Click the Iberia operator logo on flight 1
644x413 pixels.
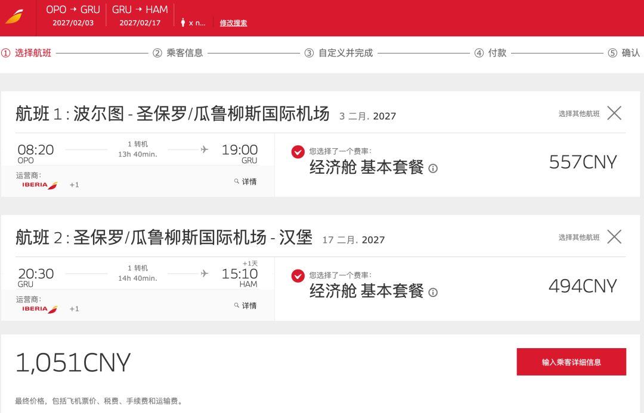40,185
